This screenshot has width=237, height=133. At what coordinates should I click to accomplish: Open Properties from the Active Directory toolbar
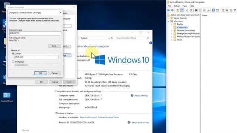coord(200,10)
